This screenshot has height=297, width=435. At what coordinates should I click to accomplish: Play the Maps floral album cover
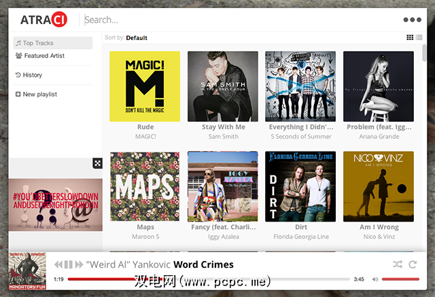145,186
